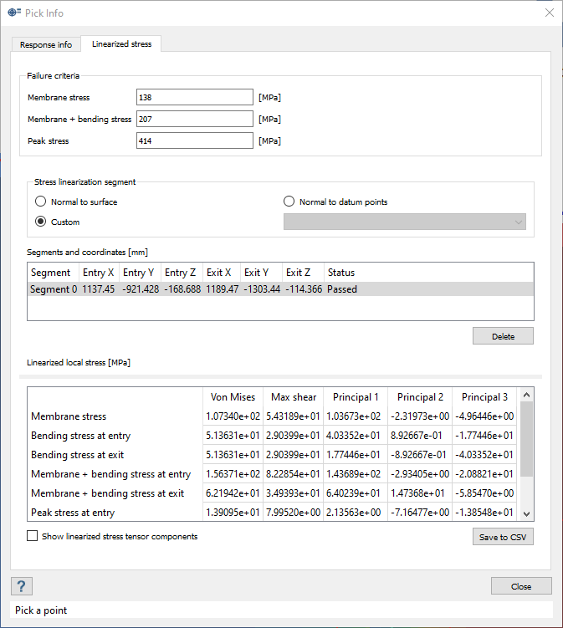
Task: Click the Von Mises column header
Action: (x=231, y=397)
